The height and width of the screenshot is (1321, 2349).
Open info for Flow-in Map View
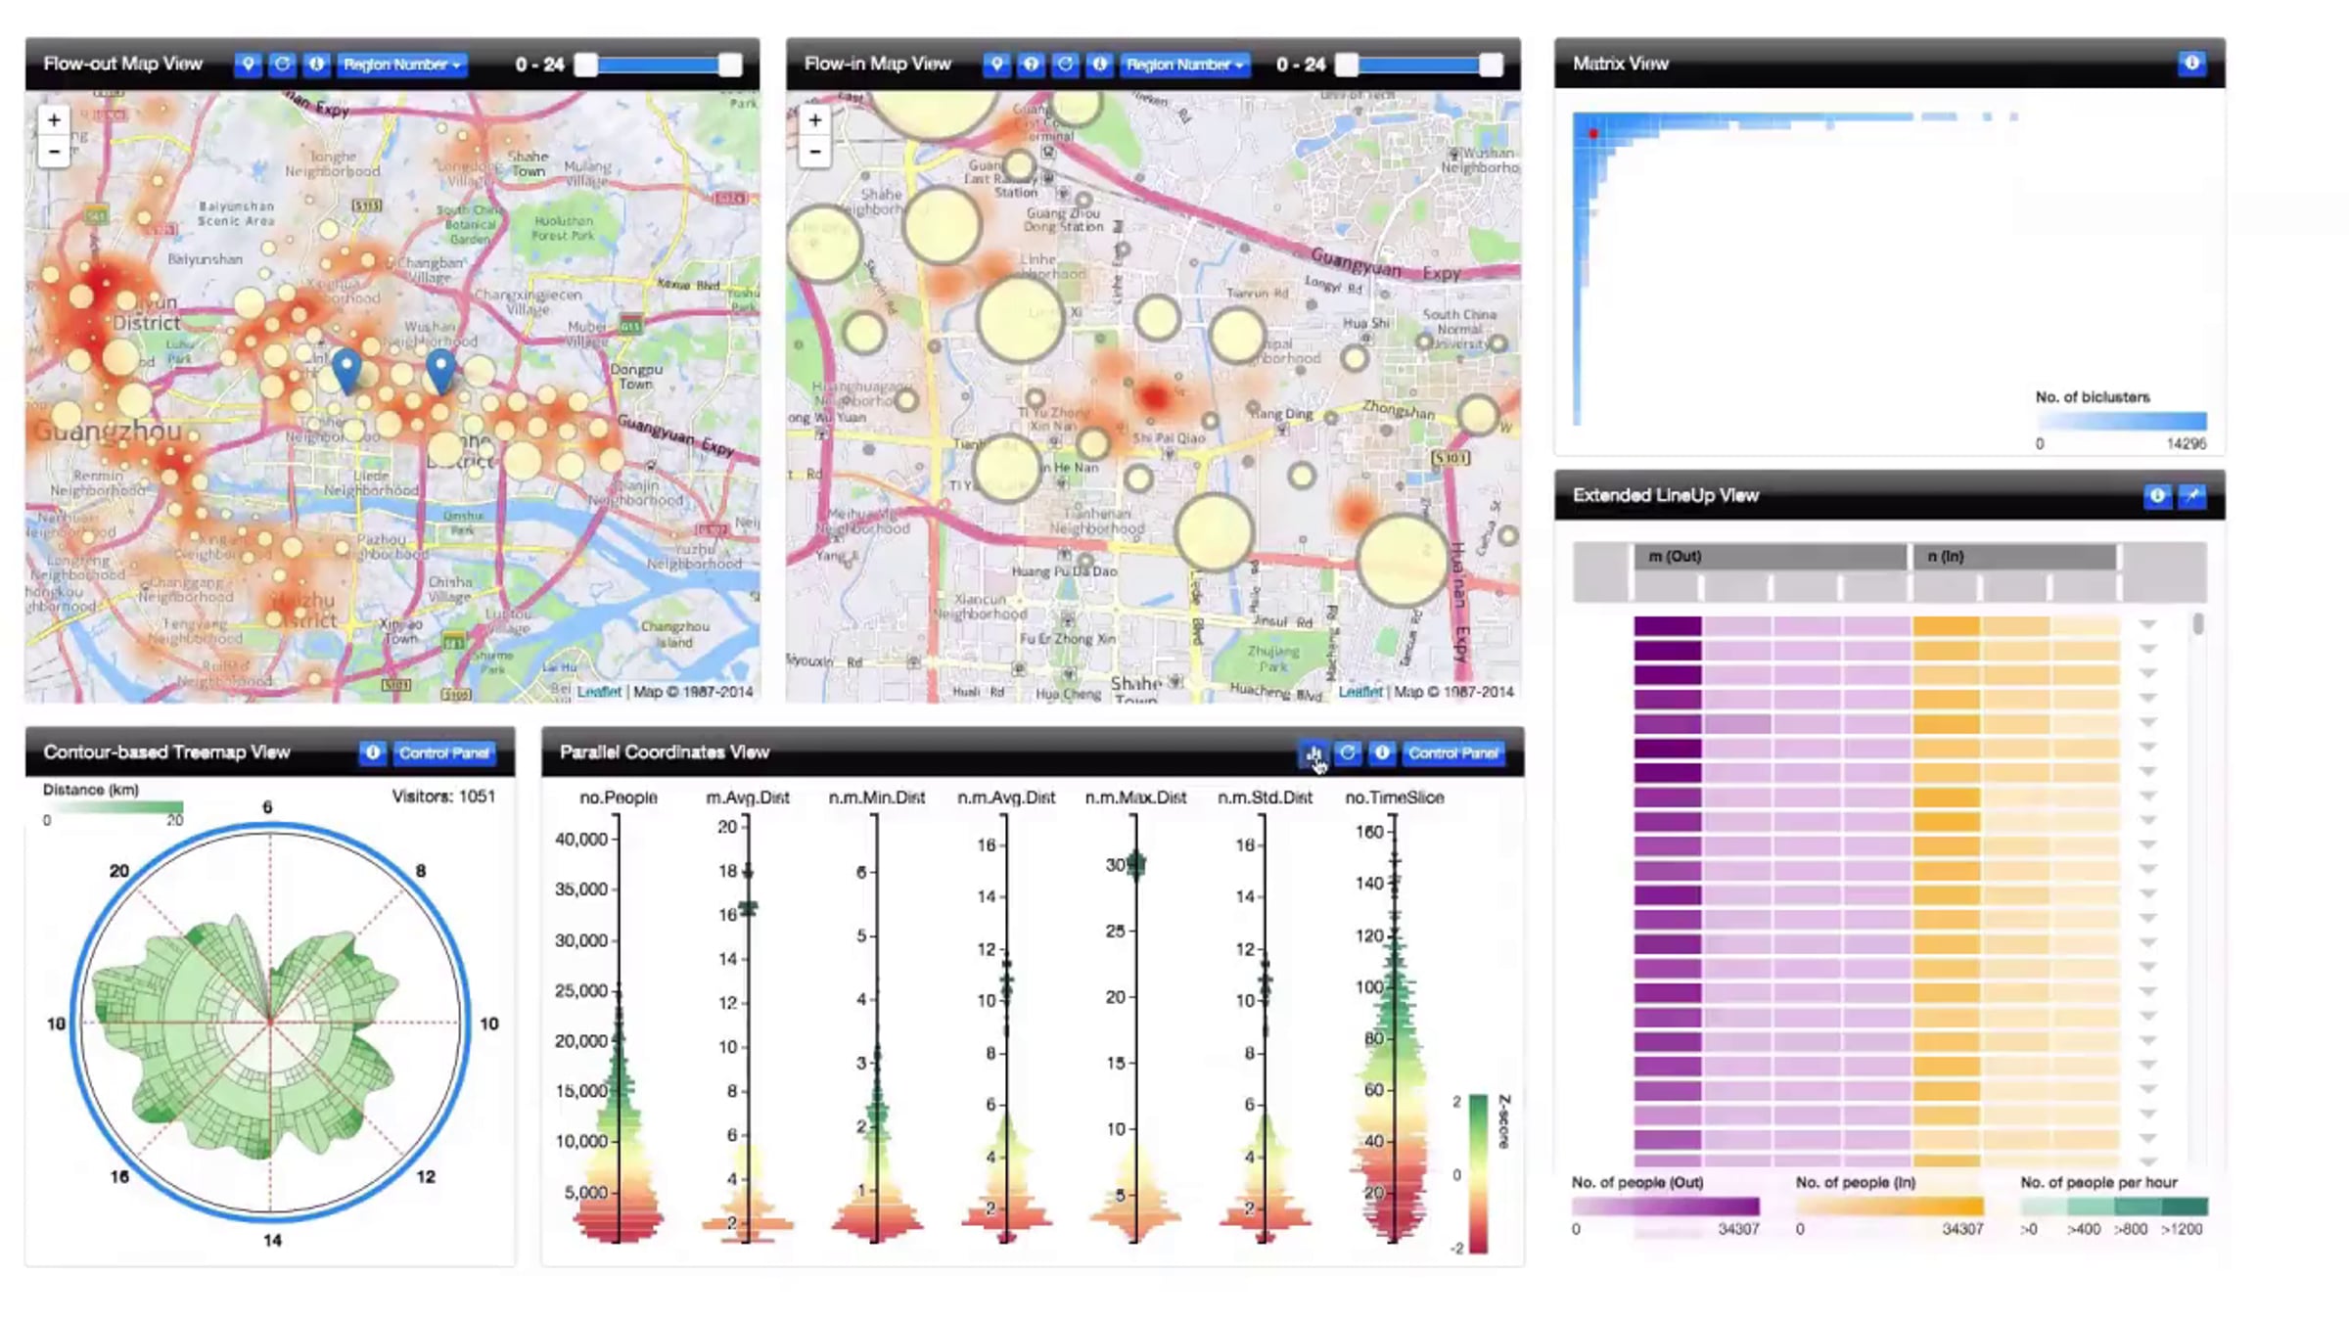coord(1099,65)
